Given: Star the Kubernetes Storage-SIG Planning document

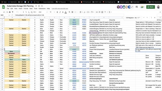Looking at the screenshot, I should pyautogui.click(x=36, y=6).
